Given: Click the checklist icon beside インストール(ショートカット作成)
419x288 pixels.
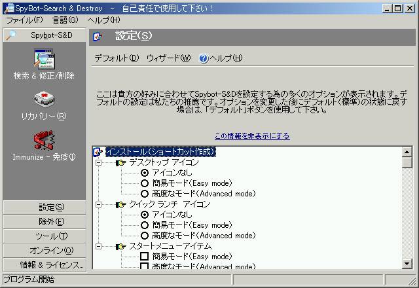Looking at the screenshot, I should [x=98, y=152].
